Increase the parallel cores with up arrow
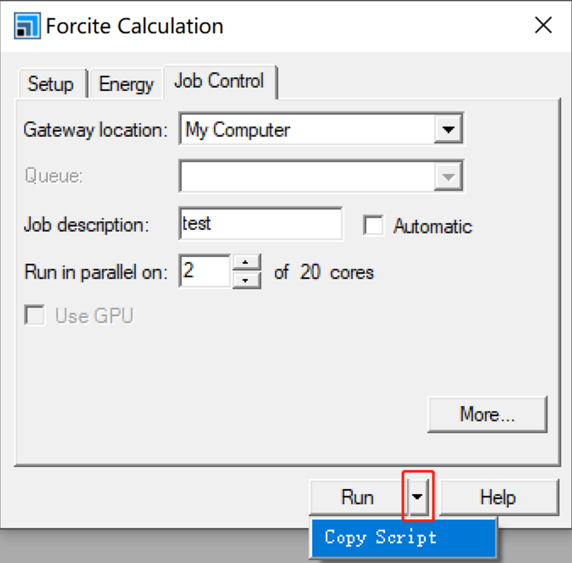This screenshot has width=572, height=563. click(246, 262)
